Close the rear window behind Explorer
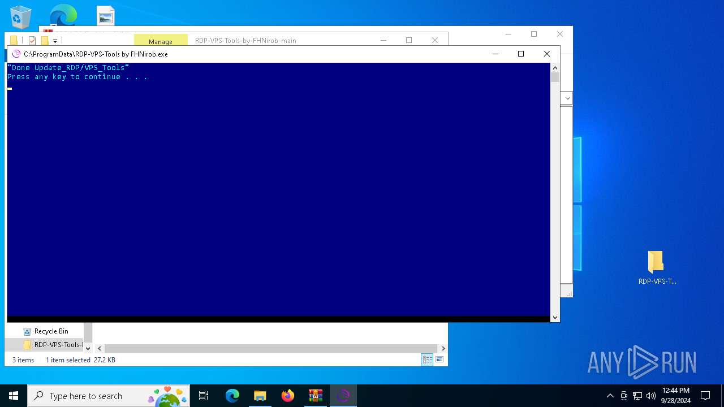This screenshot has height=407, width=724. pos(559,34)
